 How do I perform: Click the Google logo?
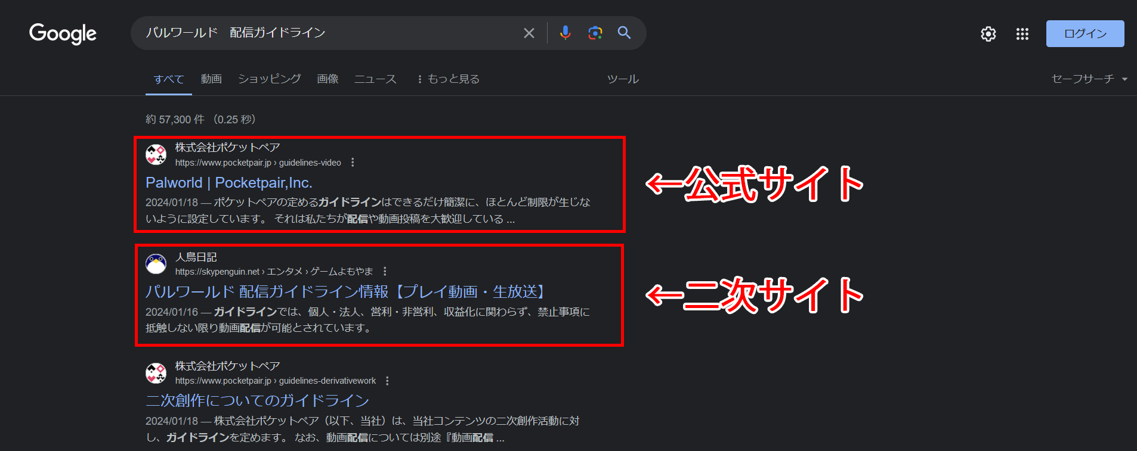tap(63, 34)
